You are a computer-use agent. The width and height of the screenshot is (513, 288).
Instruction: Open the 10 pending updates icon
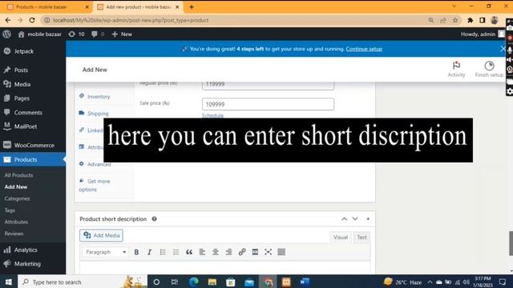click(76, 34)
